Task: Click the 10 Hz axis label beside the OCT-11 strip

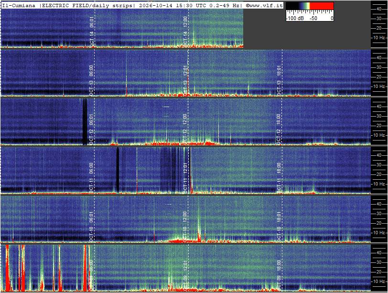Action: (379, 184)
